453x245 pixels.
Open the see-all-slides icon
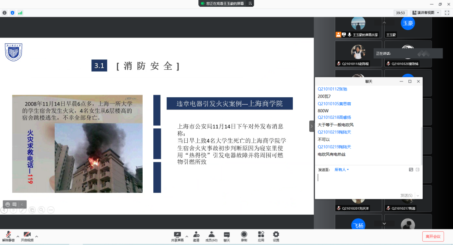pyautogui.click(x=32, y=210)
